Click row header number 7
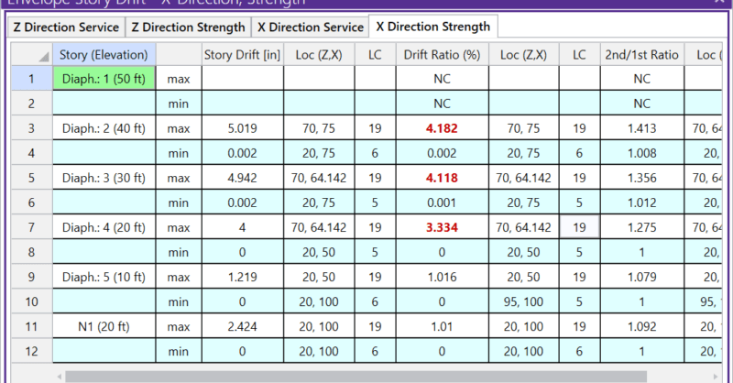This screenshot has width=733, height=383. (30, 226)
